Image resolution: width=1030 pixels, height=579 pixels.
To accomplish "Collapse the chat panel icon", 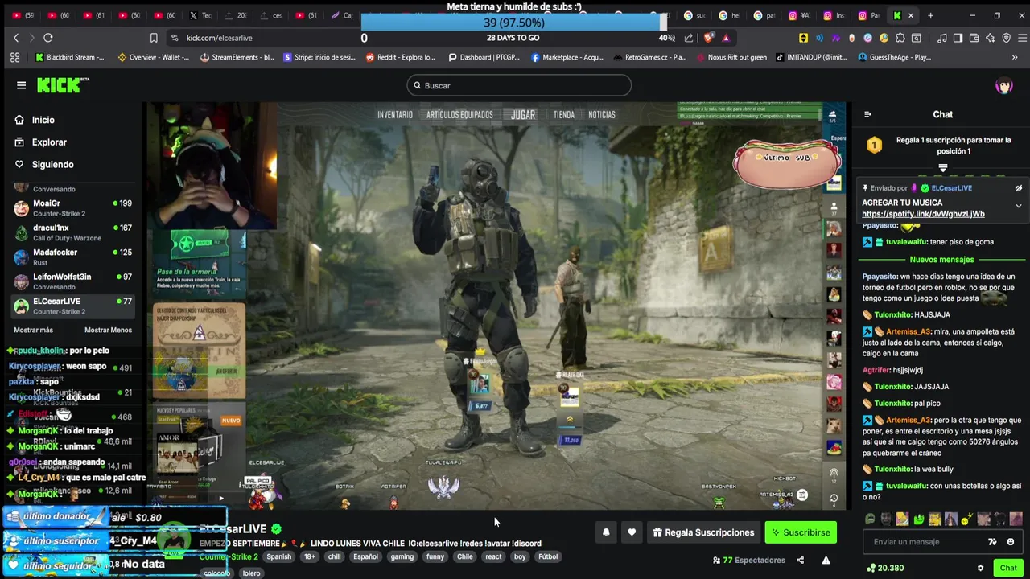I will tap(867, 114).
